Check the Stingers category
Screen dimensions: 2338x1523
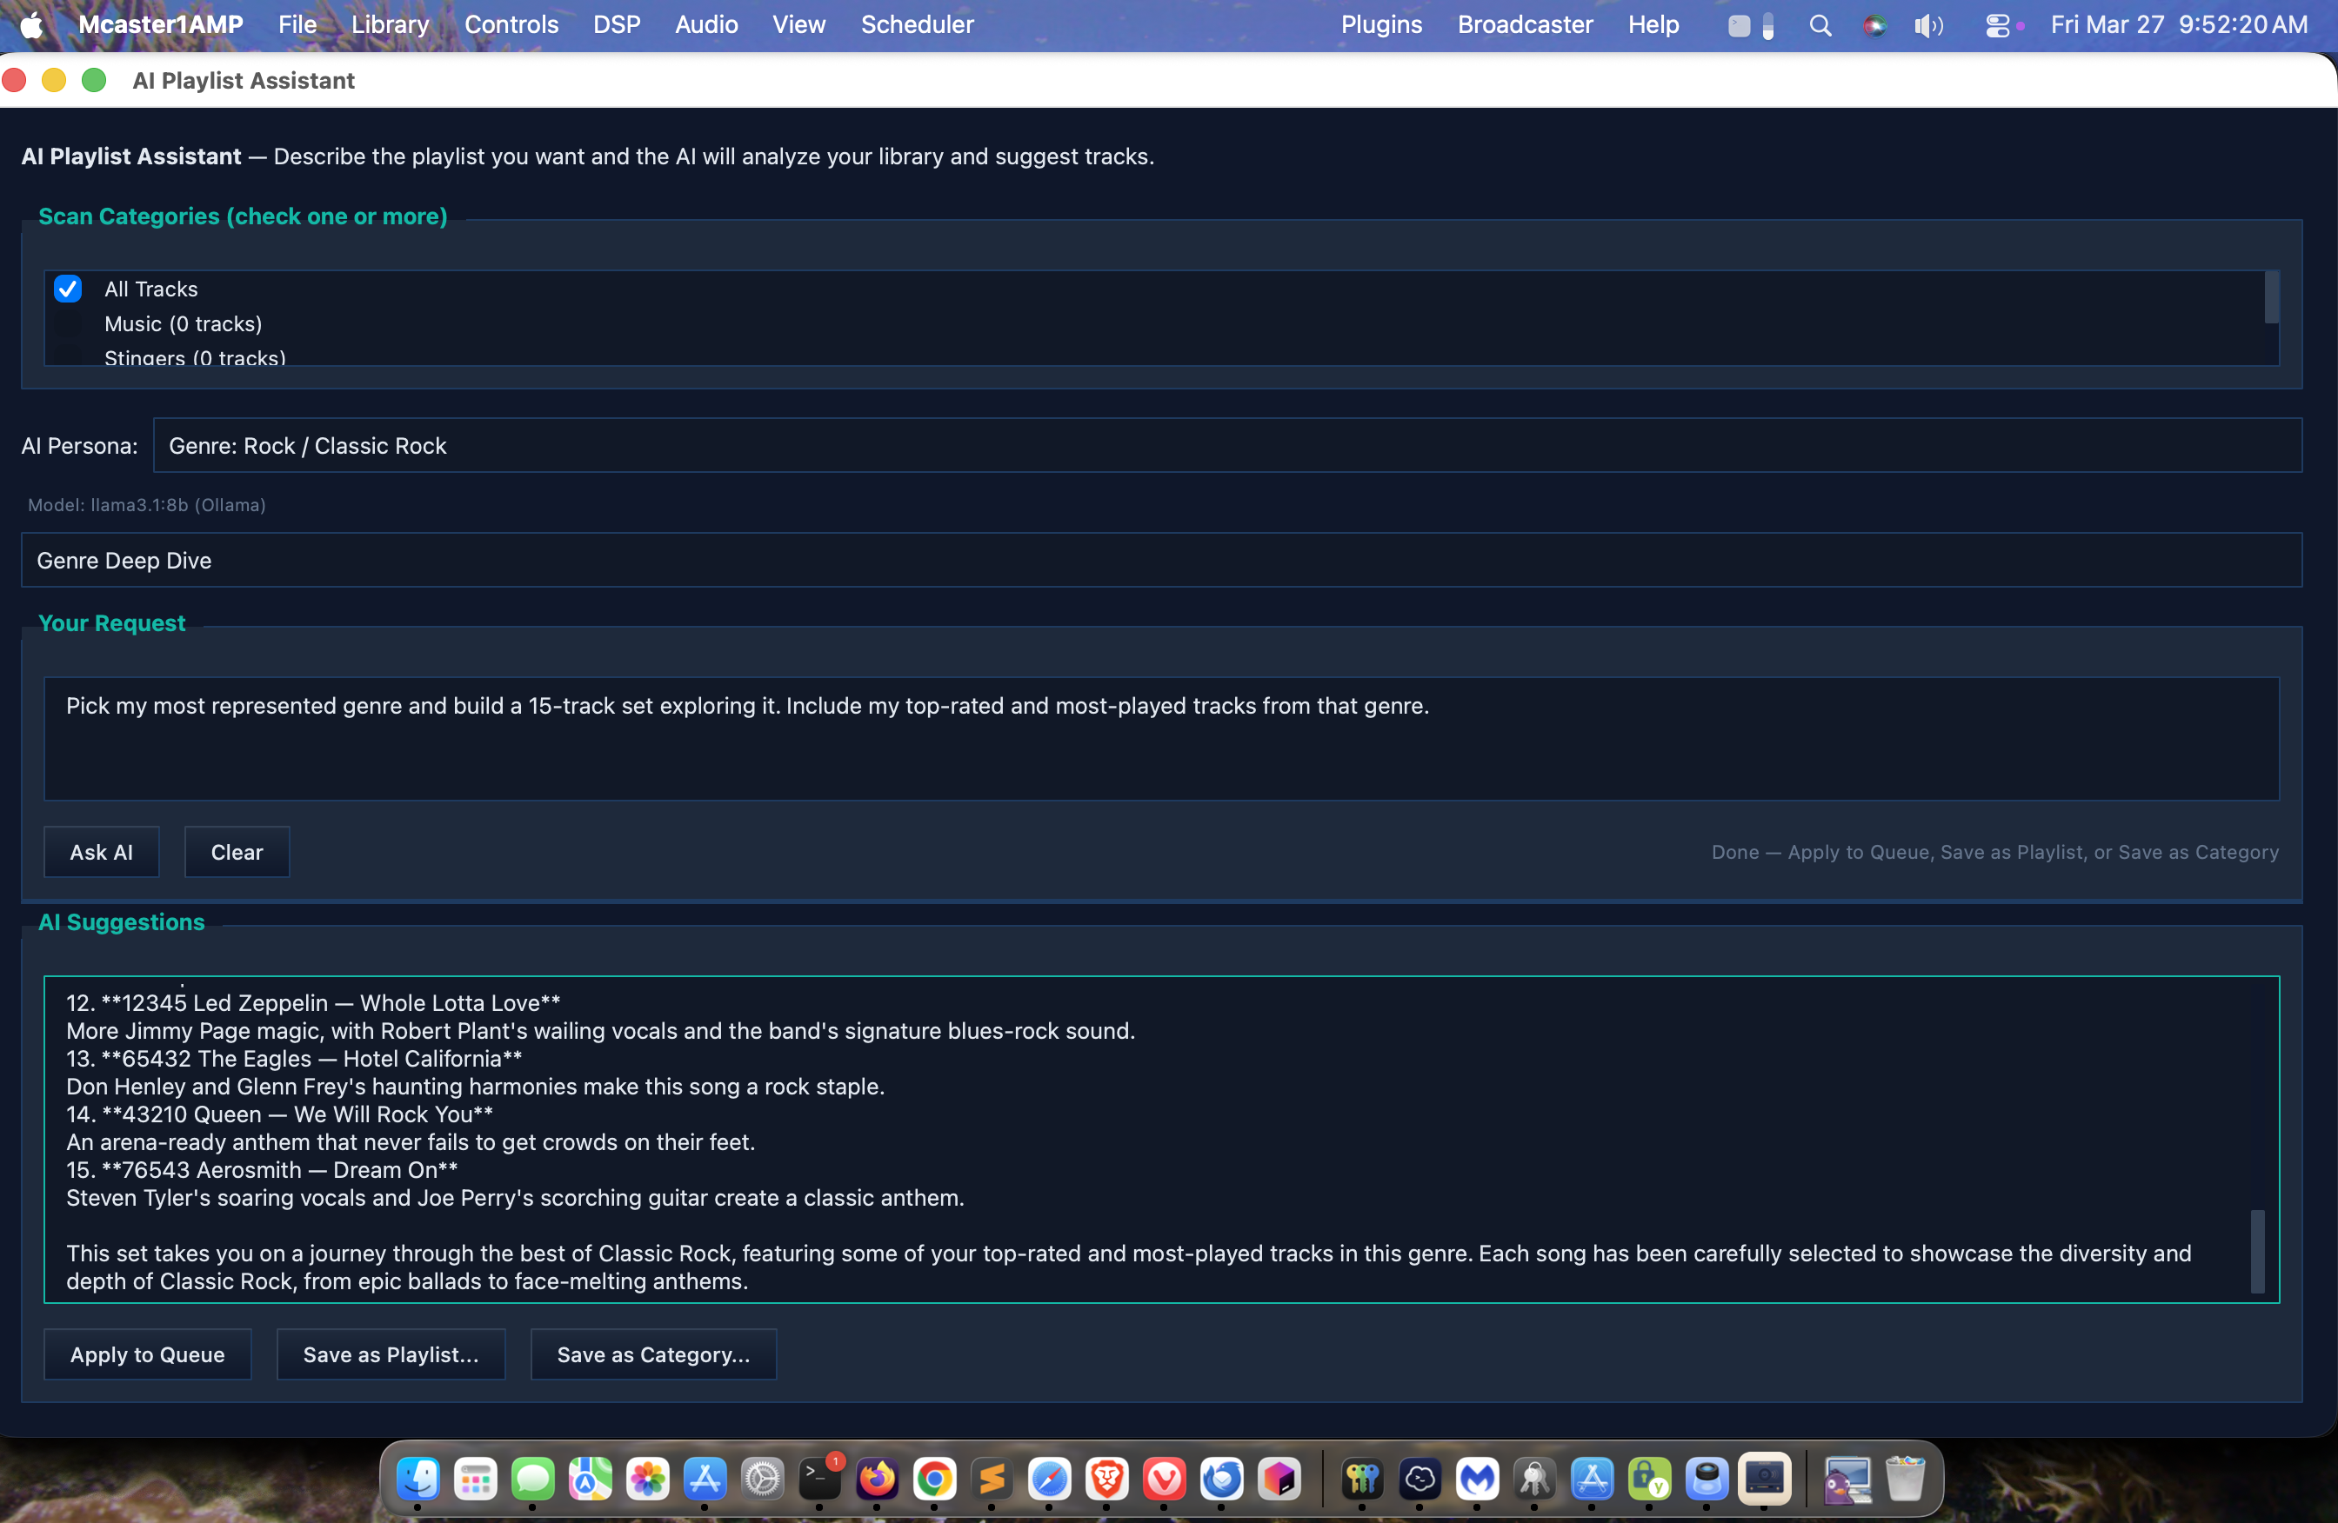coord(68,358)
